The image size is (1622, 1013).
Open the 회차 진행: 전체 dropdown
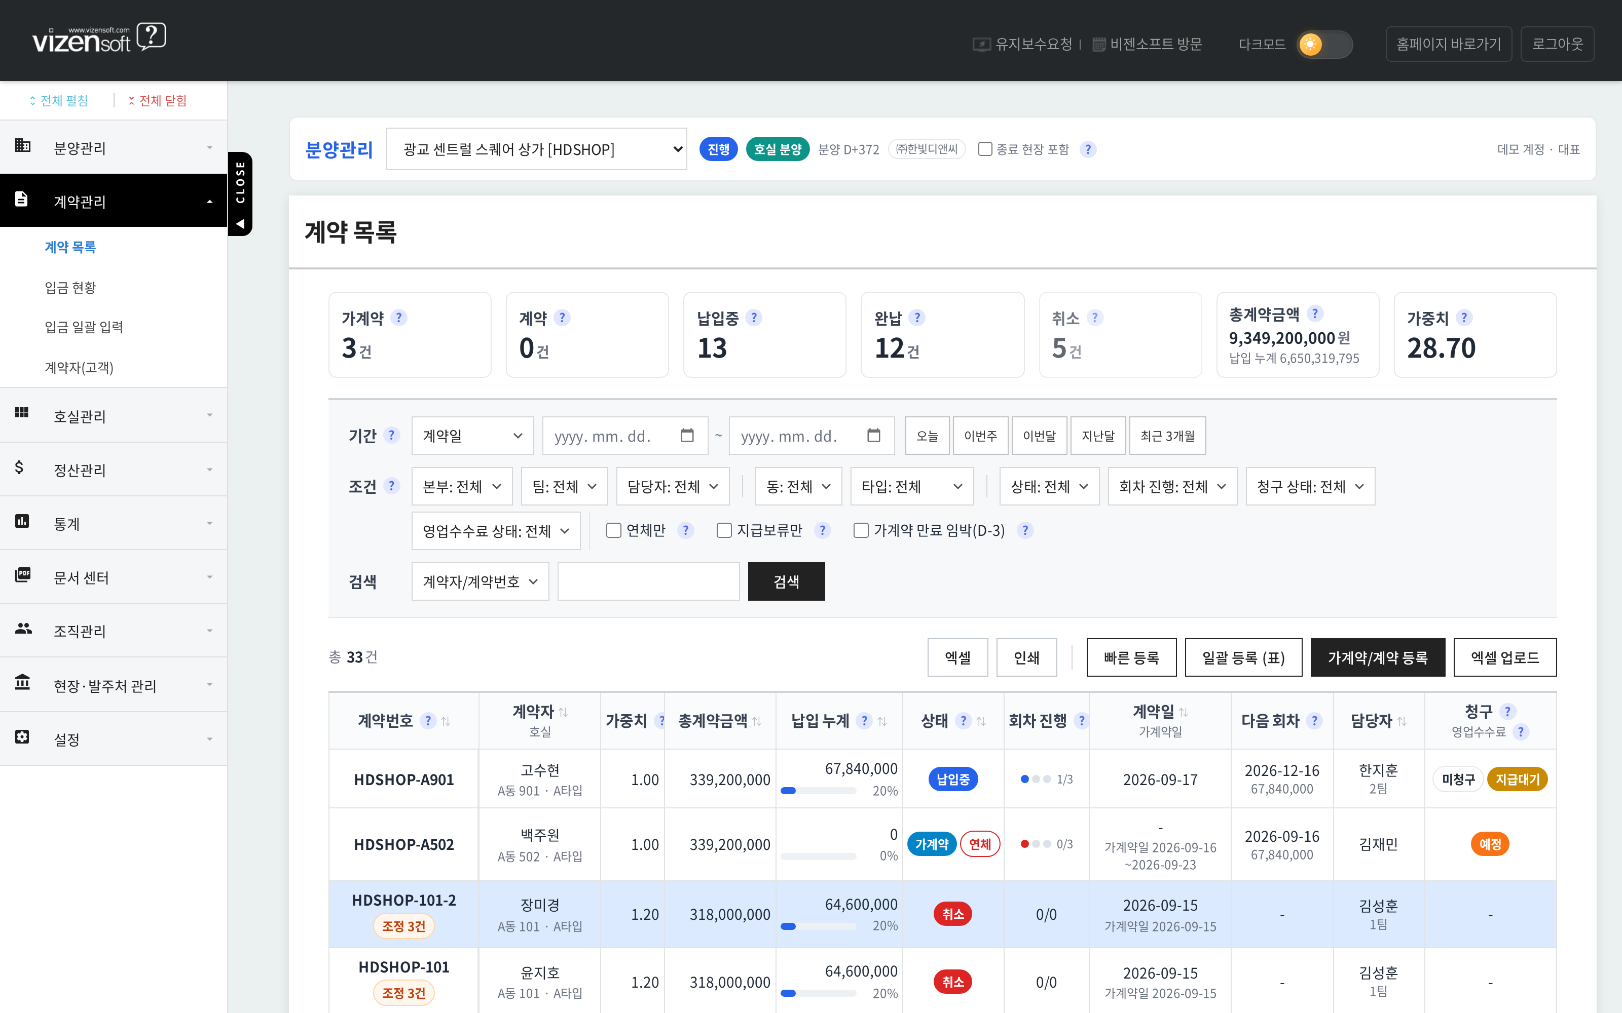[1172, 486]
